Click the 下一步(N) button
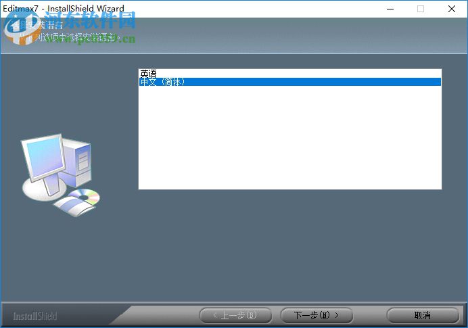 pyautogui.click(x=317, y=315)
